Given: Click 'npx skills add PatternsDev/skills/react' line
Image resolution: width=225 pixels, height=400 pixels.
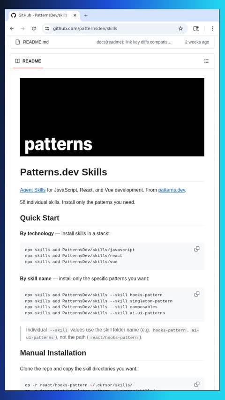Looking at the screenshot, I should [x=74, y=256].
